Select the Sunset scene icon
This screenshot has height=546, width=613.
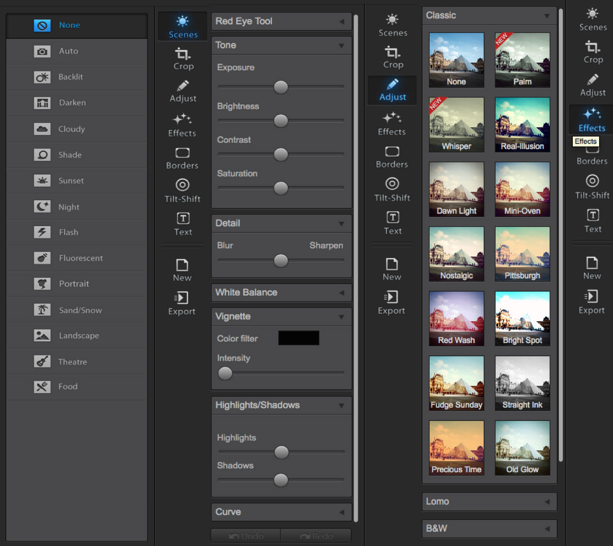click(x=42, y=181)
